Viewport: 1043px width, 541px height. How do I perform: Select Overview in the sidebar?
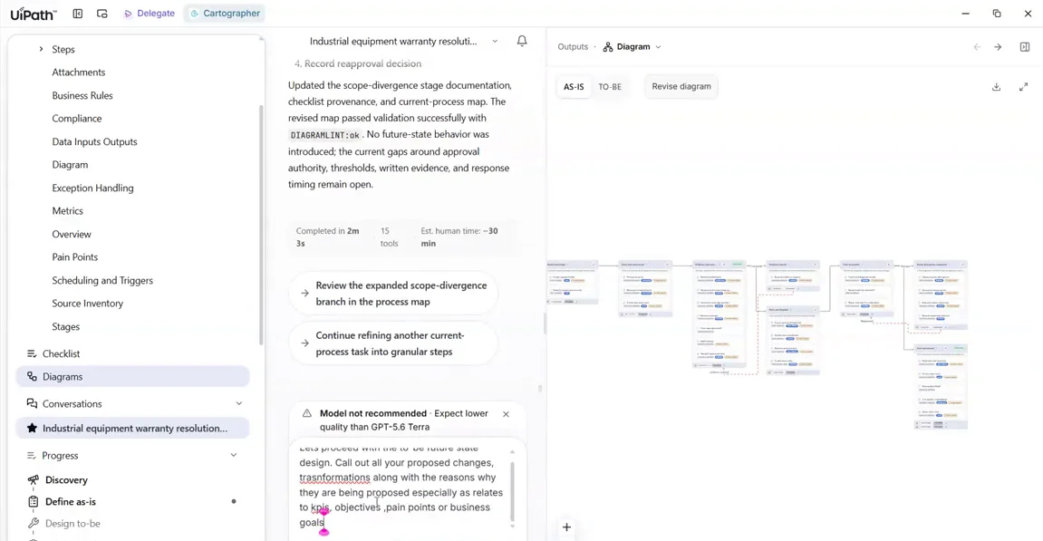(x=72, y=234)
